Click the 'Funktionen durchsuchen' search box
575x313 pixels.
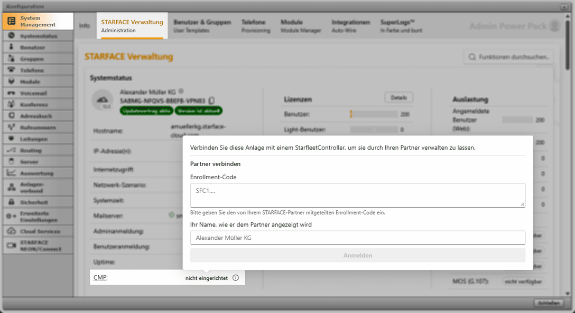point(508,57)
